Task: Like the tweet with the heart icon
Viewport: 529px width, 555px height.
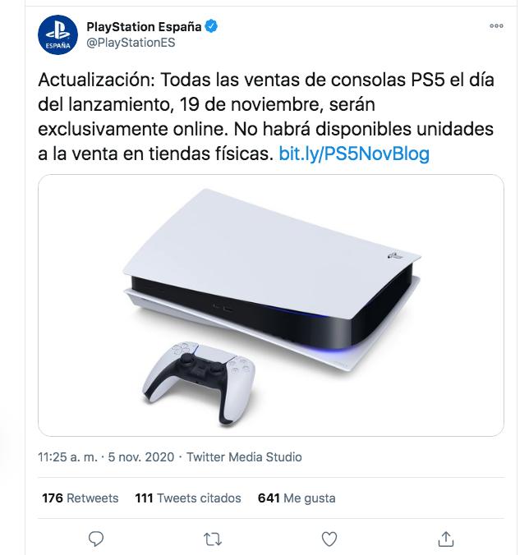Action: [329, 539]
